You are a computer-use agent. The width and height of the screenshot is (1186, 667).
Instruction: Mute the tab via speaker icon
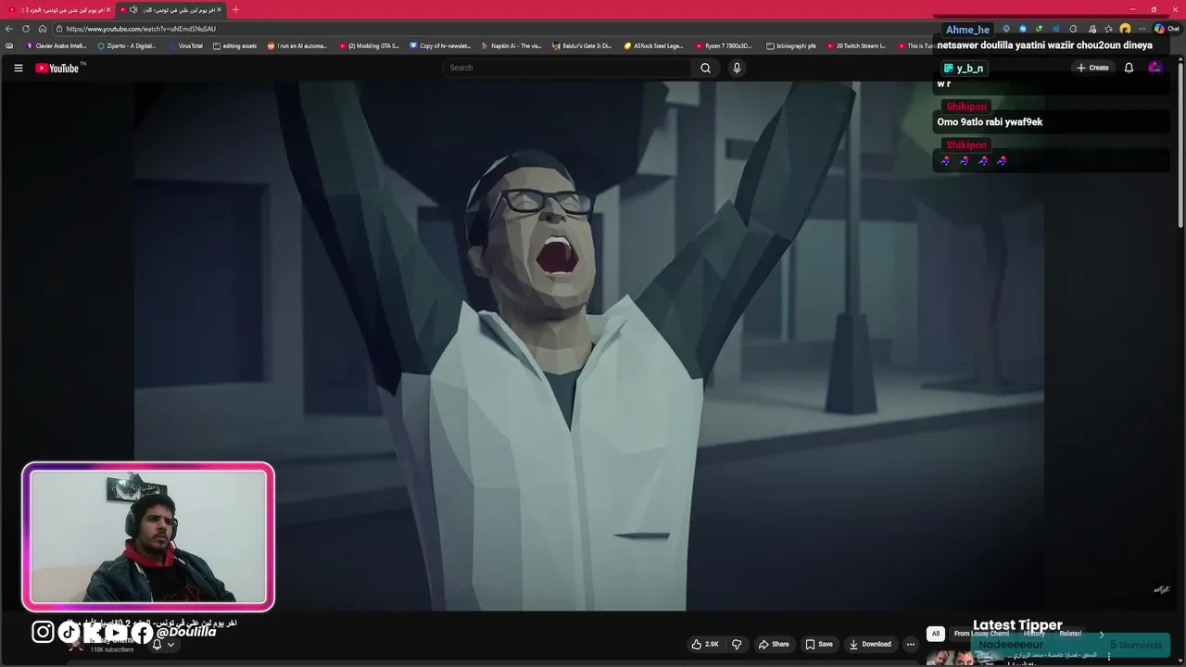click(x=133, y=9)
